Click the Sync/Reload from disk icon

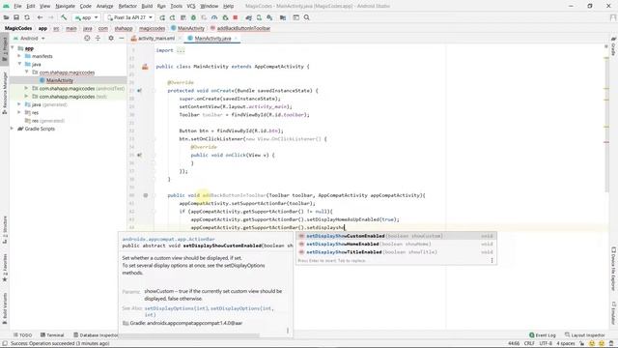tap(27, 17)
